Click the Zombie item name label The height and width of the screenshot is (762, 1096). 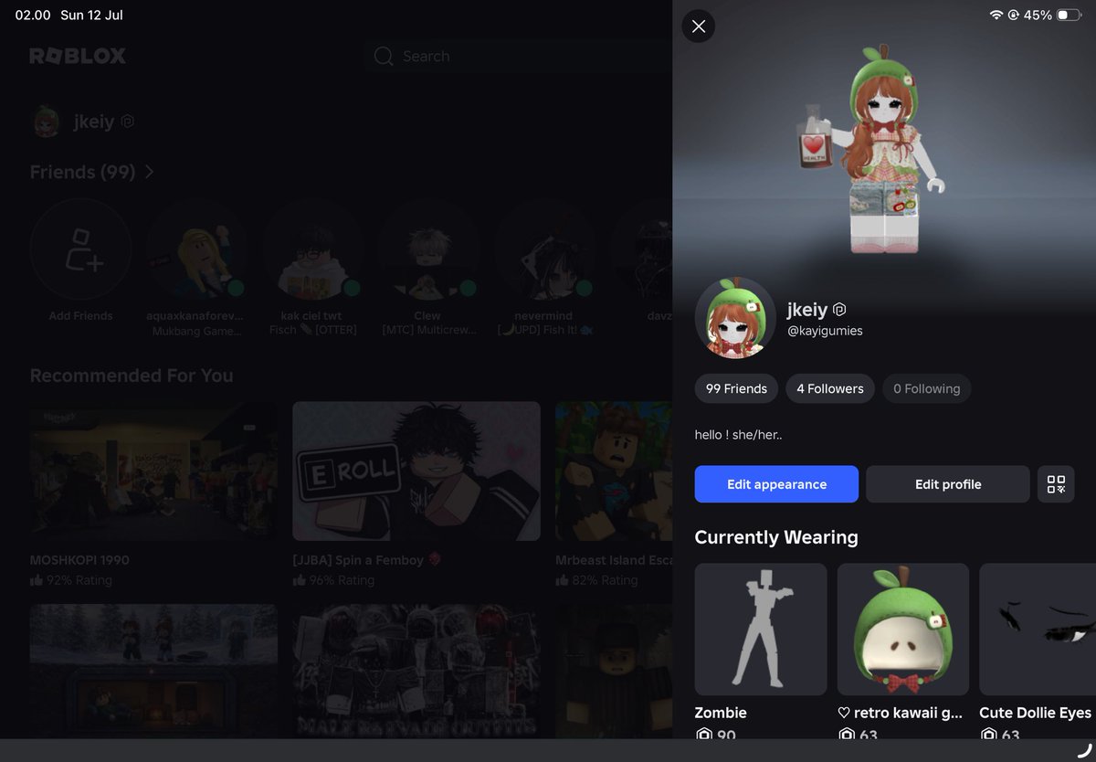tap(721, 713)
